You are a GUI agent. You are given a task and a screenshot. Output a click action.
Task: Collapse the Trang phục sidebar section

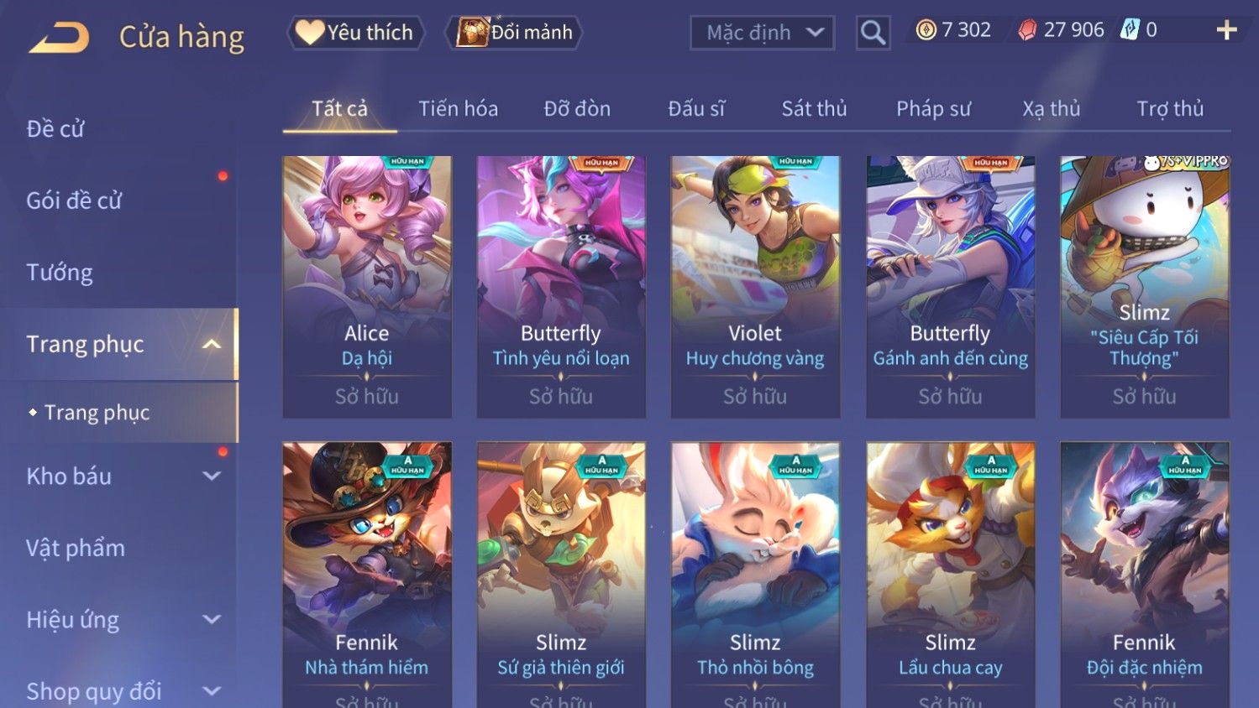[x=212, y=344]
